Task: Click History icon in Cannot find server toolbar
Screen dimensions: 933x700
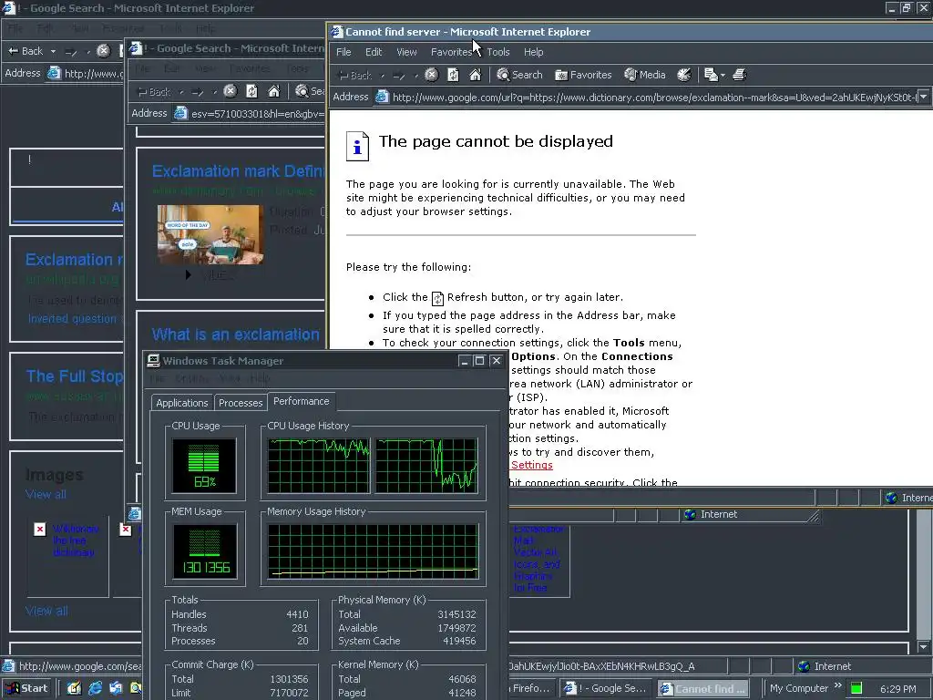Action: pos(684,75)
